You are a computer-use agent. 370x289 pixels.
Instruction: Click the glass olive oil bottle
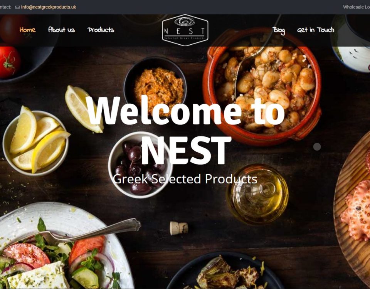[258, 193]
